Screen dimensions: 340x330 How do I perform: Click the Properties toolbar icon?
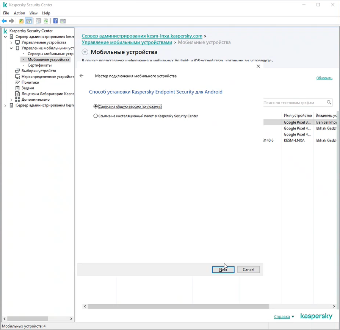(38, 21)
